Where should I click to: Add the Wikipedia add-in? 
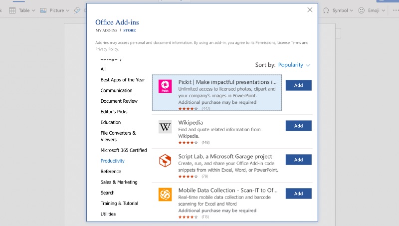298,126
